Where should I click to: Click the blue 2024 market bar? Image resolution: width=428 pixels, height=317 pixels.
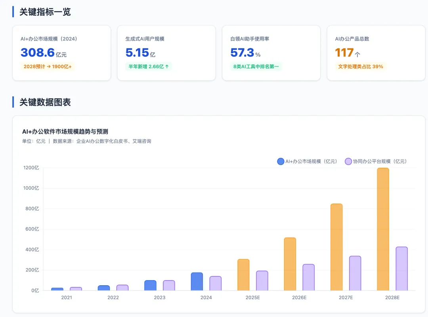point(197,281)
